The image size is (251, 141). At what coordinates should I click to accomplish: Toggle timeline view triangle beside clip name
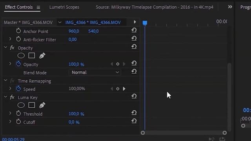(135, 22)
